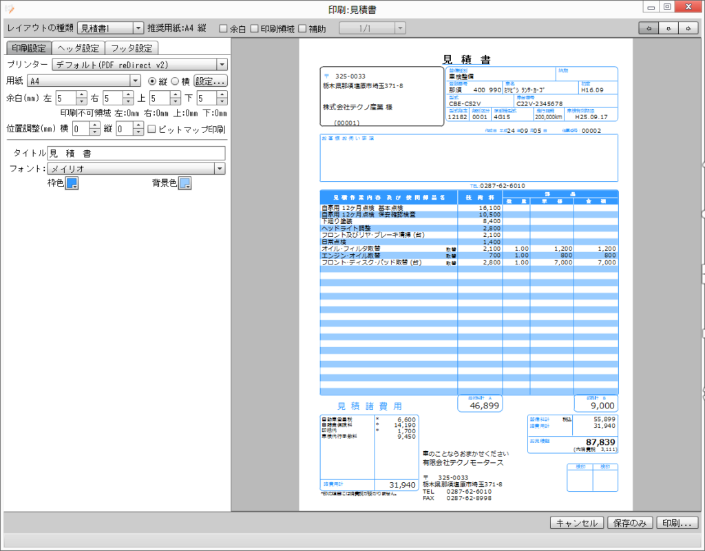Enable the 印刷領域 checkbox
The width and height of the screenshot is (705, 551).
(x=255, y=29)
